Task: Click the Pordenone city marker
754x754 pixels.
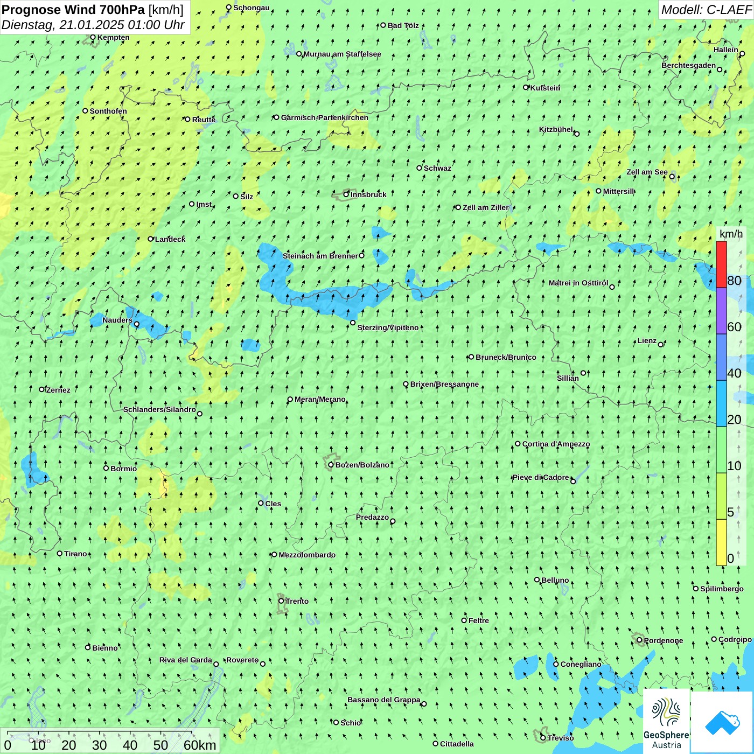Action: (640, 640)
